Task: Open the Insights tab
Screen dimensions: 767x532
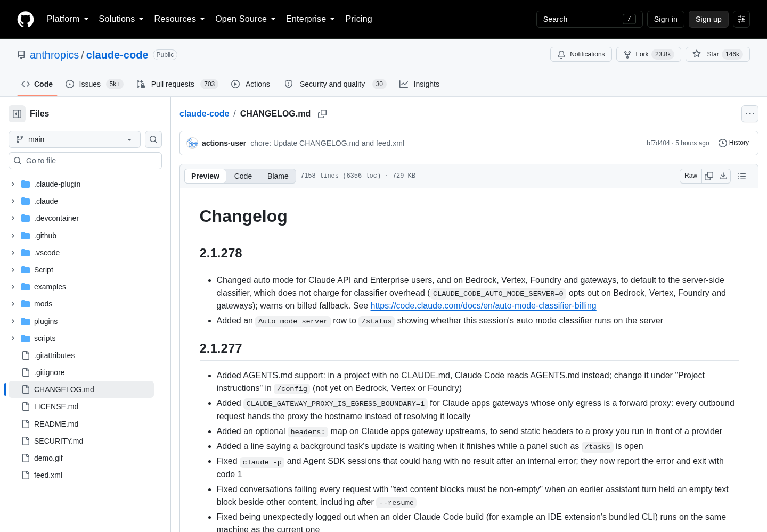Action: (420, 84)
